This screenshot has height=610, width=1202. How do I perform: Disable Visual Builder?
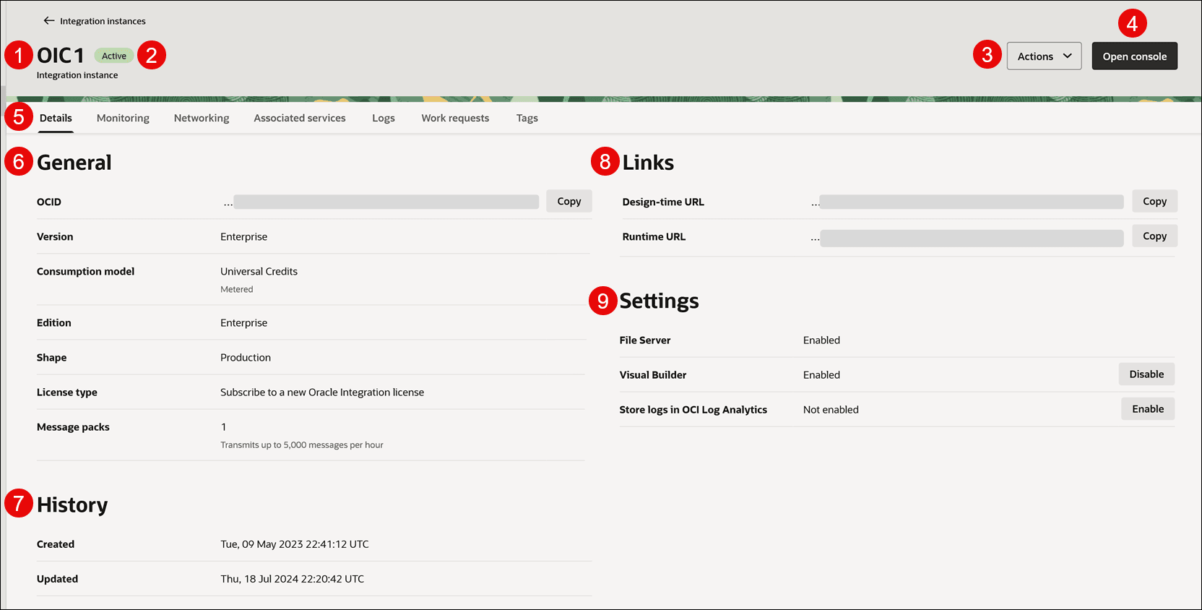pyautogui.click(x=1146, y=374)
